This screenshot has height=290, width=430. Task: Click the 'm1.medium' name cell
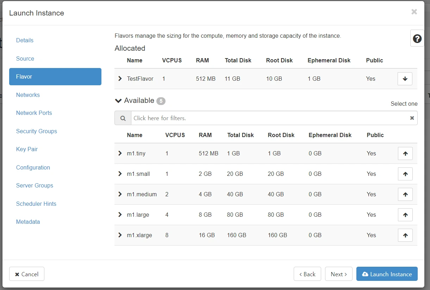(x=142, y=194)
